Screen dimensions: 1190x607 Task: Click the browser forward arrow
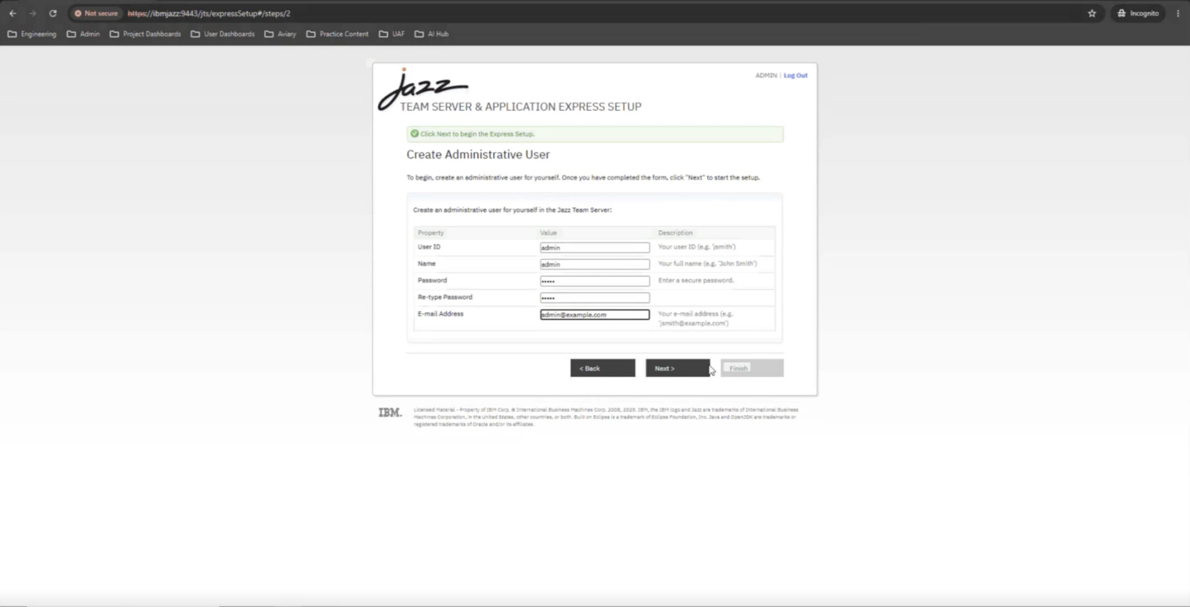pyautogui.click(x=33, y=14)
